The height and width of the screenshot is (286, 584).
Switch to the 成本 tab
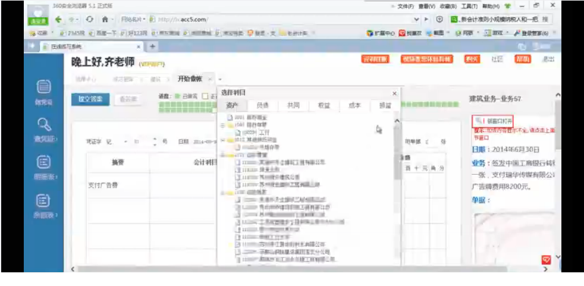(354, 106)
